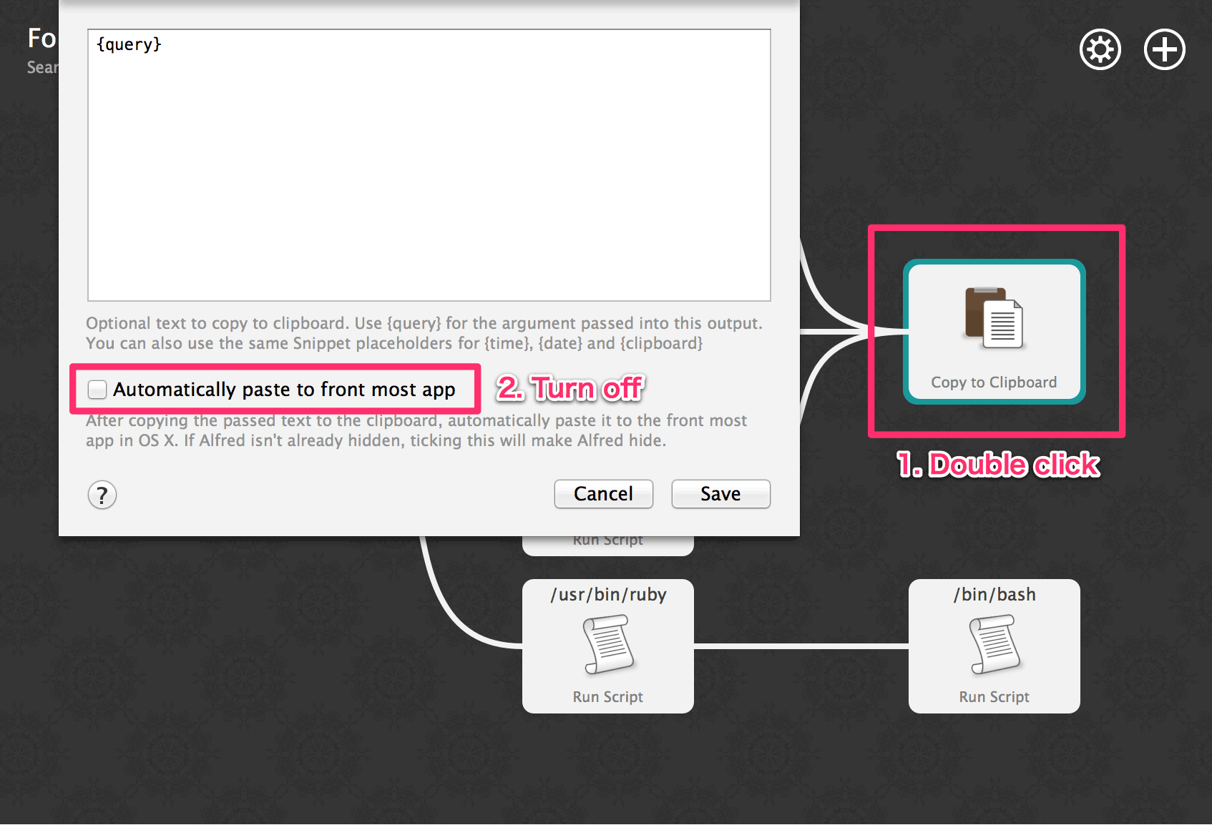Click the search field under the workflow title

tap(41, 66)
